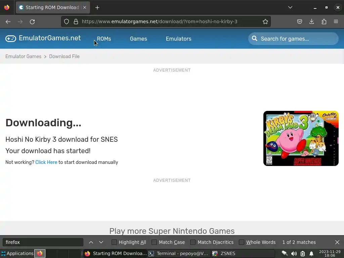Jump to previous find match
Image resolution: width=344 pixels, height=258 pixels.
pos(91,242)
